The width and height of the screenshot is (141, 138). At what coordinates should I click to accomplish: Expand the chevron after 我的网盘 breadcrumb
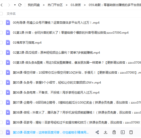click(44, 5)
